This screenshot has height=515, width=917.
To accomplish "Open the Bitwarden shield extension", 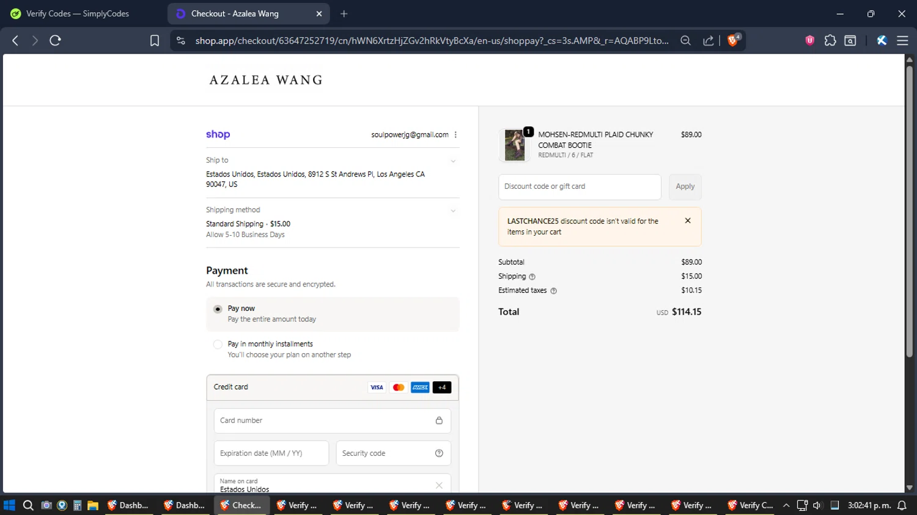I will [x=810, y=40].
